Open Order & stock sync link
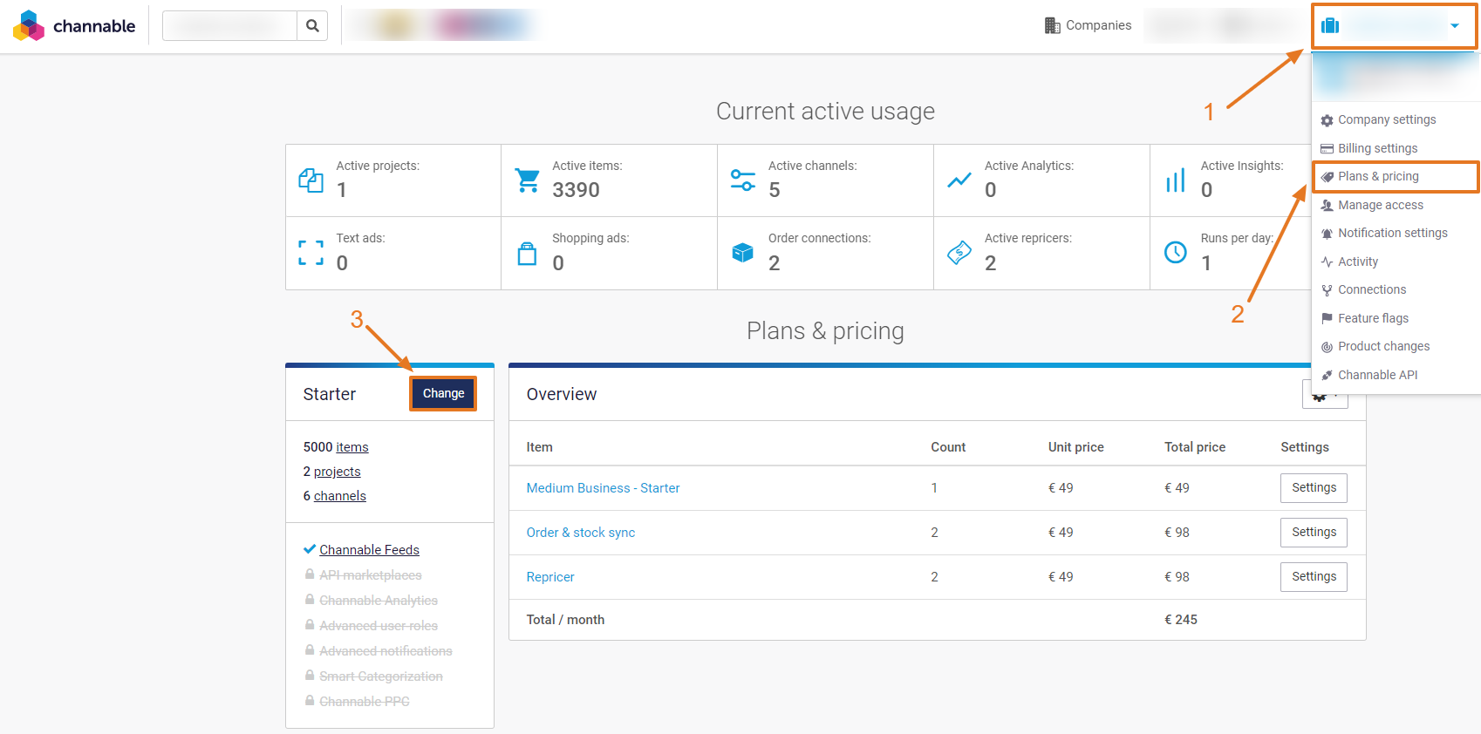 [581, 533]
